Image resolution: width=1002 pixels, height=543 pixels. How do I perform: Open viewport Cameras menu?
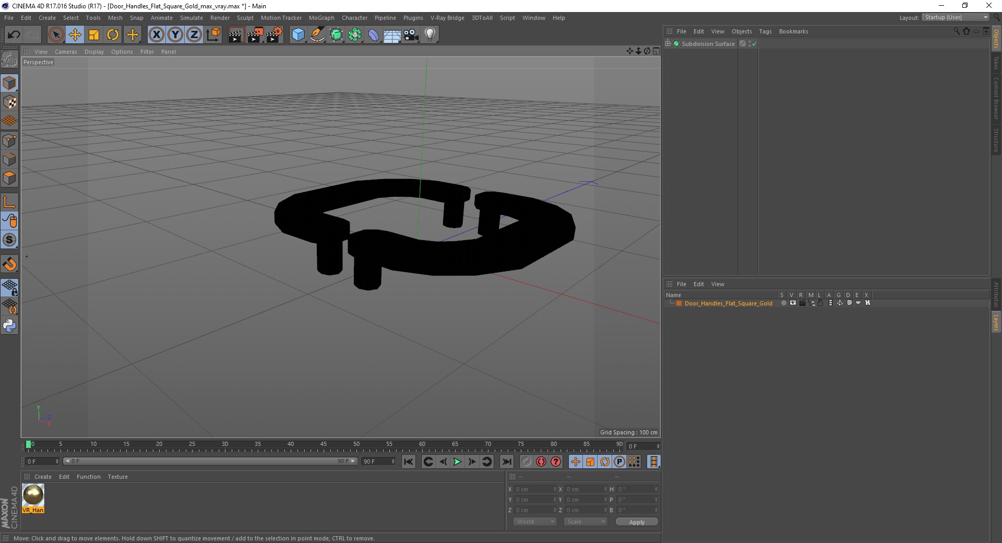[x=66, y=52]
